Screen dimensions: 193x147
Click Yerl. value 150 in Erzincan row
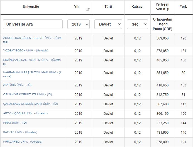(184, 60)
